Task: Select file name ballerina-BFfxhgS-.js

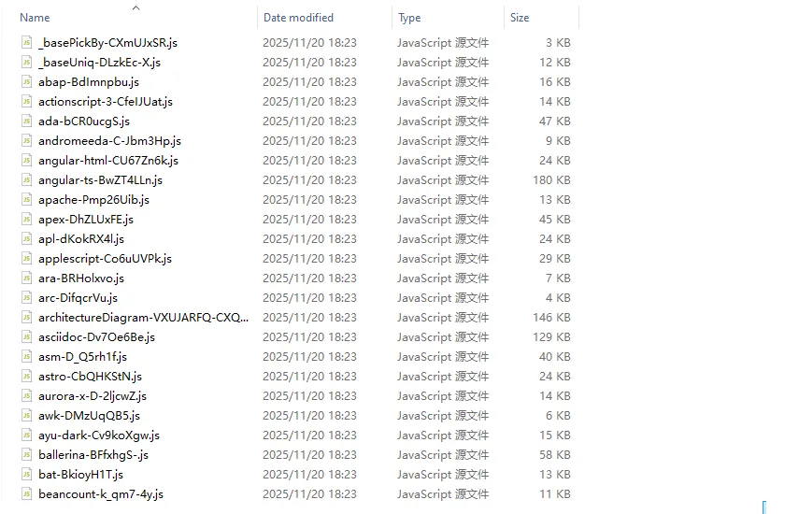Action: point(93,454)
